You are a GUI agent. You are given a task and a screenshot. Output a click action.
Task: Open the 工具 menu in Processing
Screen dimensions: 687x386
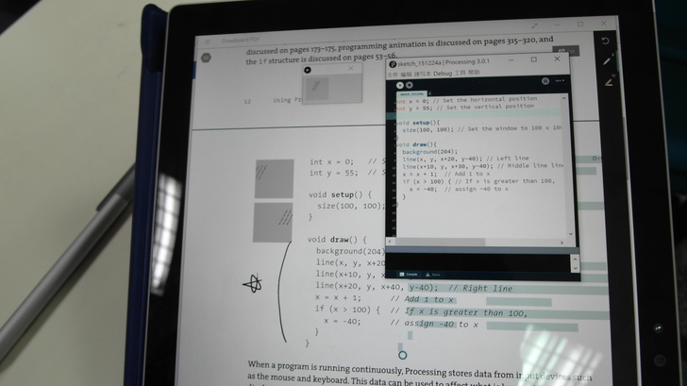point(460,73)
